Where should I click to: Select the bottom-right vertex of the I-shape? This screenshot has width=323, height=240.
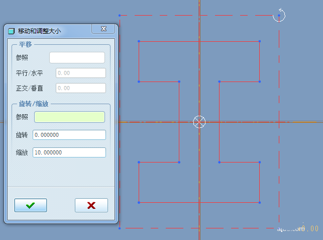pyautogui.click(x=260, y=202)
